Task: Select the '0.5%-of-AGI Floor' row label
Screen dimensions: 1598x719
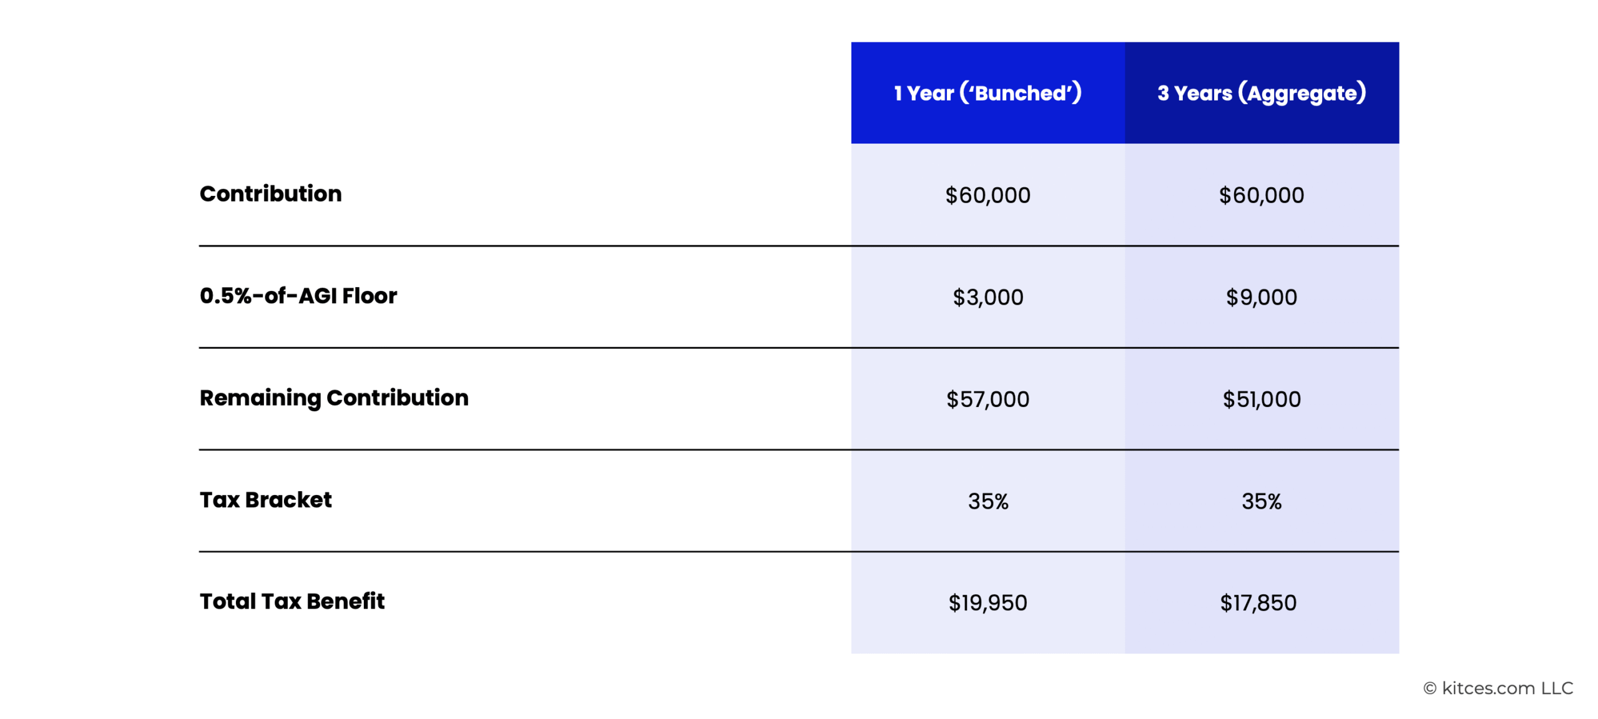Action: [298, 296]
